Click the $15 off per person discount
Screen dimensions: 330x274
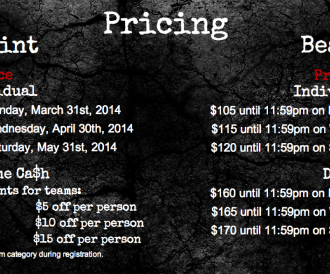pos(87,239)
